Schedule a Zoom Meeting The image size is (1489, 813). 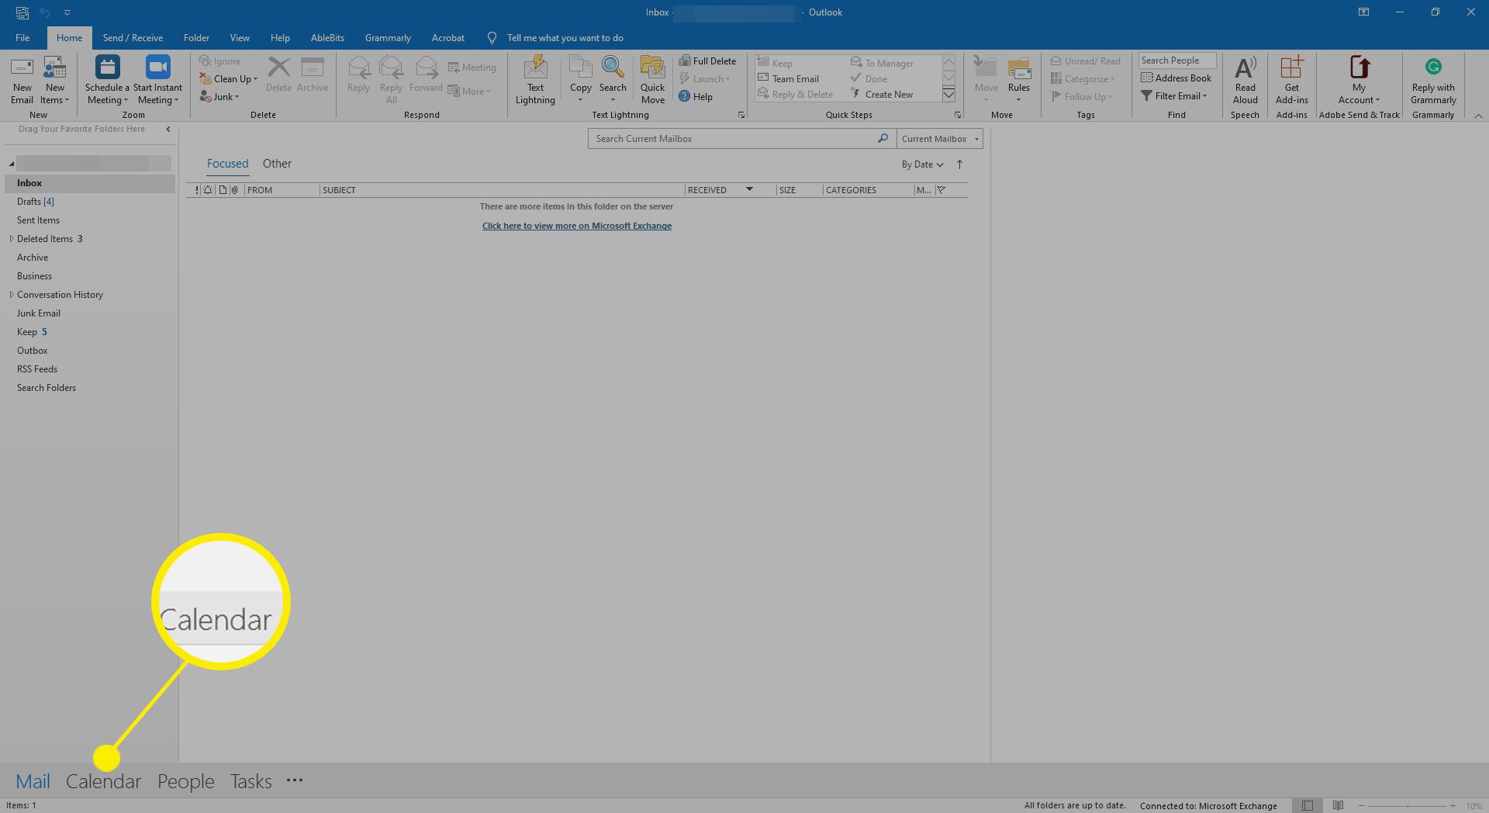point(107,81)
